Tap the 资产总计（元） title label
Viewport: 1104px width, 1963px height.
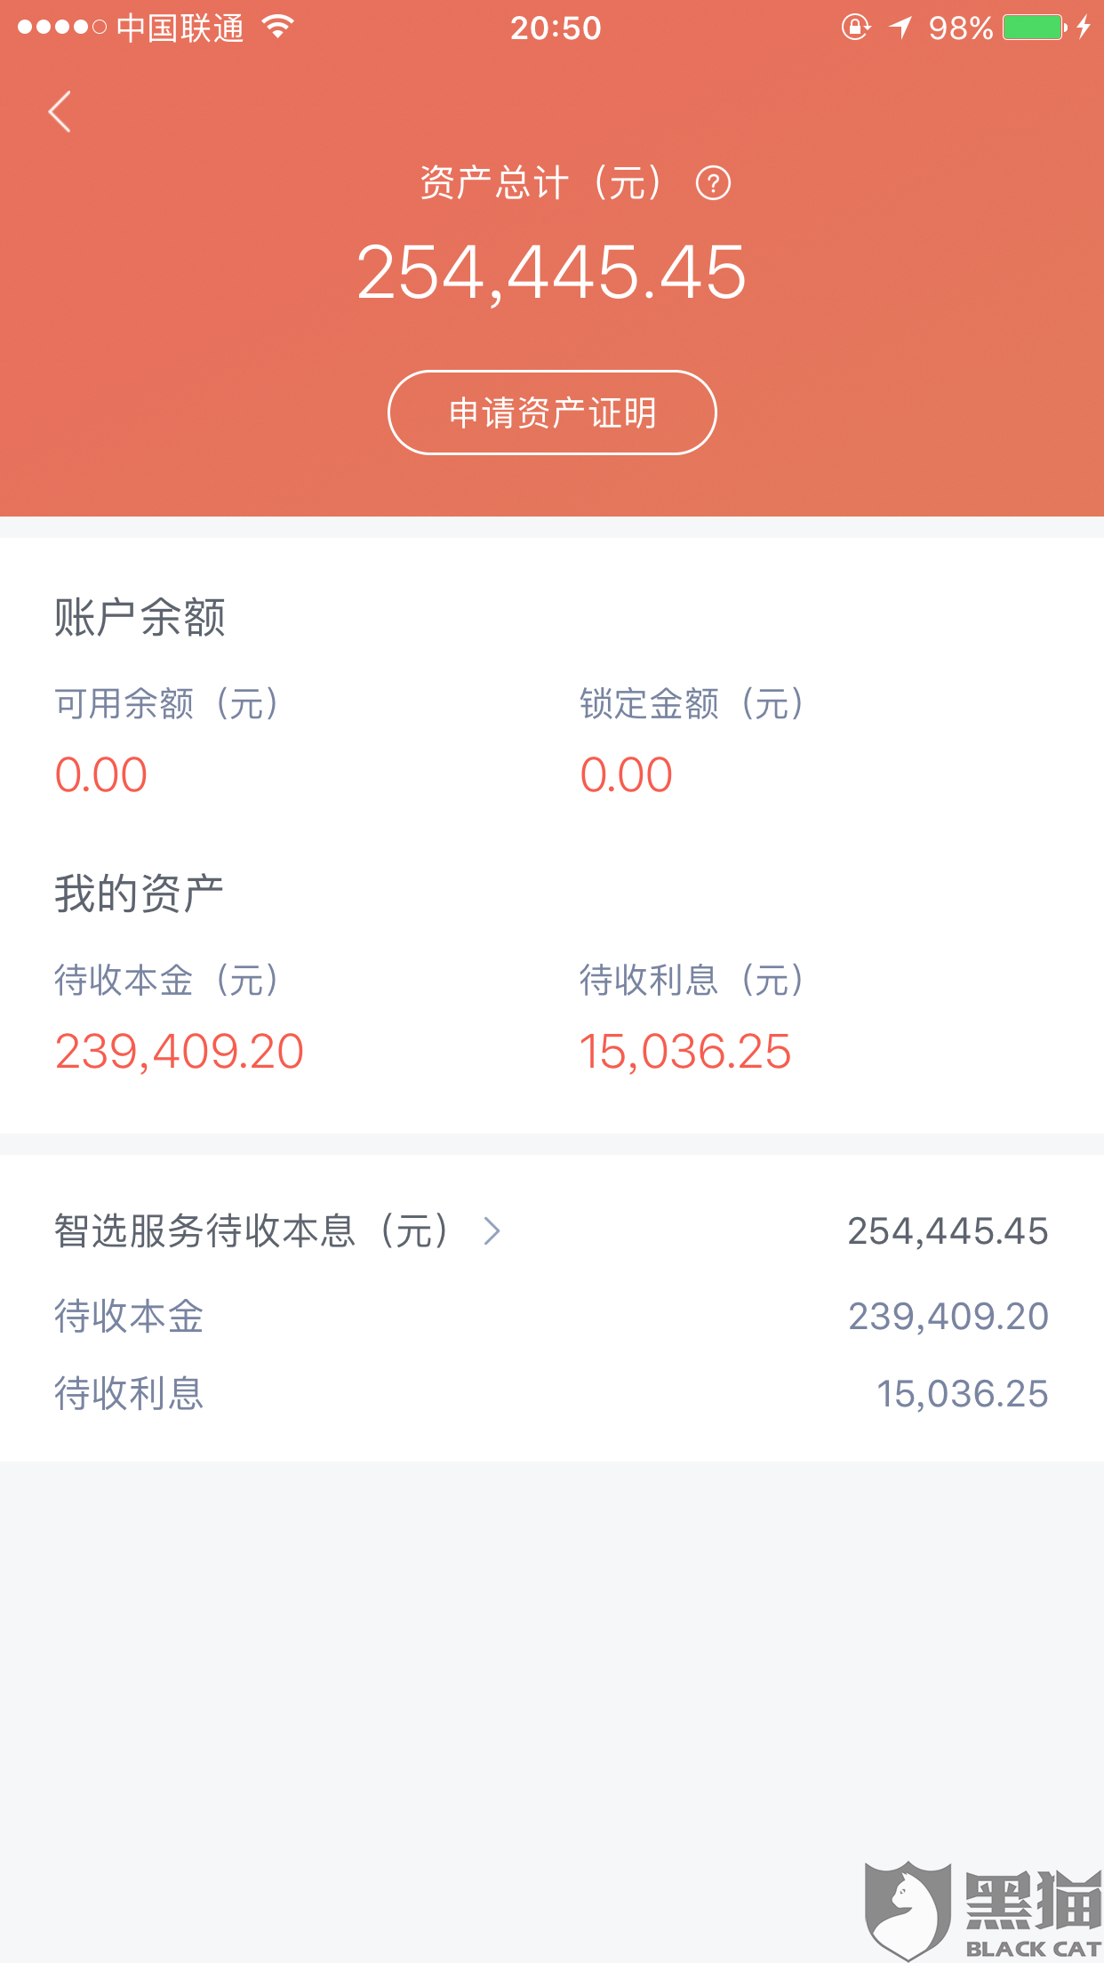point(541,183)
